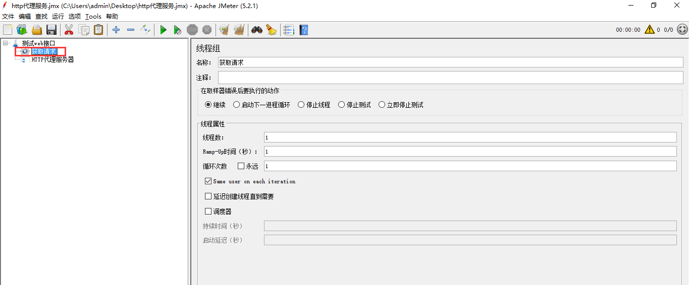689x285 pixels.
Task: Click the minus Collapse All icon
Action: click(x=131, y=30)
